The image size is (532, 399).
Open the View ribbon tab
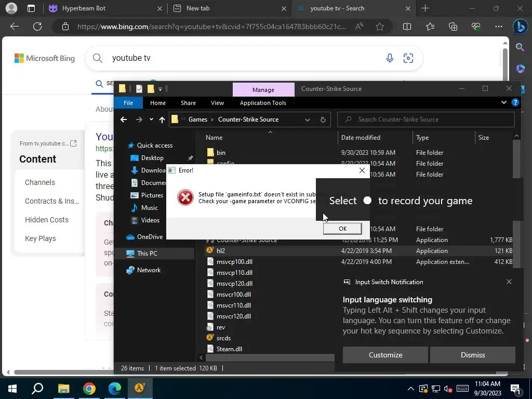tap(218, 103)
